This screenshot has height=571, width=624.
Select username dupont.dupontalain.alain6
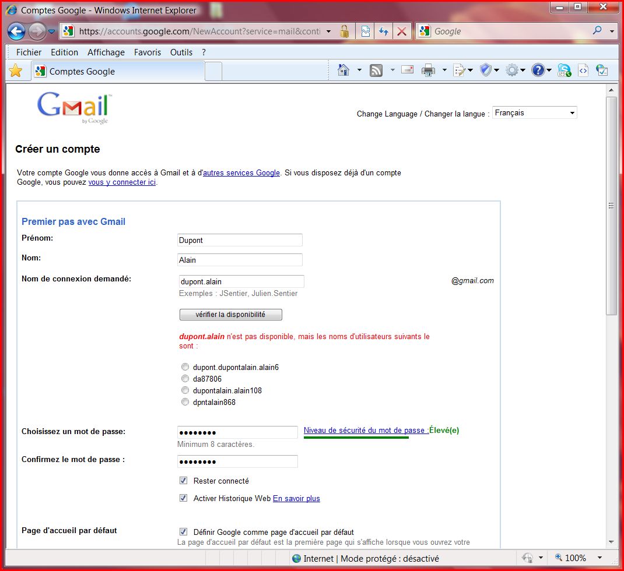[185, 366]
